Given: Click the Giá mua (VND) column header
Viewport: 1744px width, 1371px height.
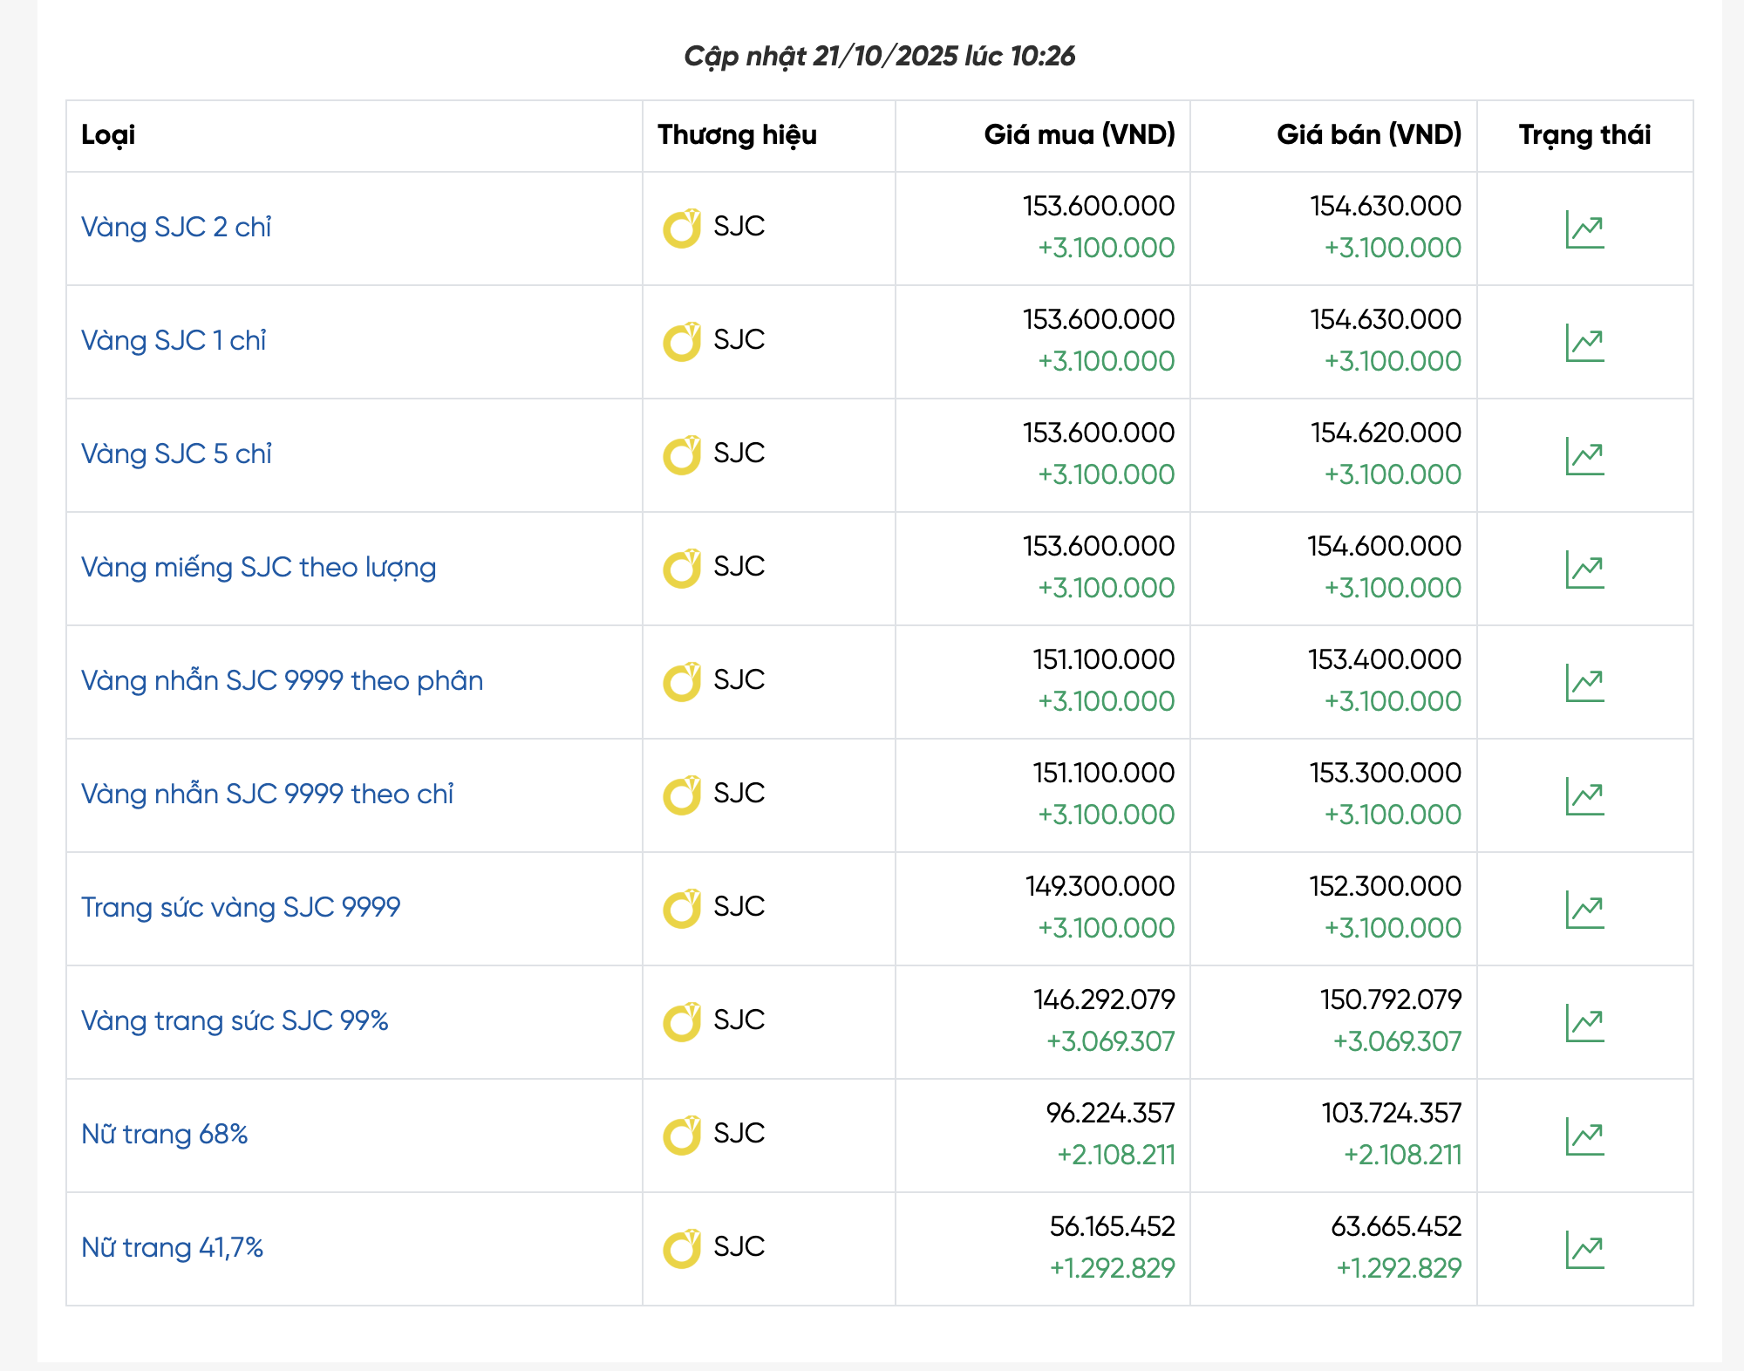Looking at the screenshot, I should [1079, 134].
